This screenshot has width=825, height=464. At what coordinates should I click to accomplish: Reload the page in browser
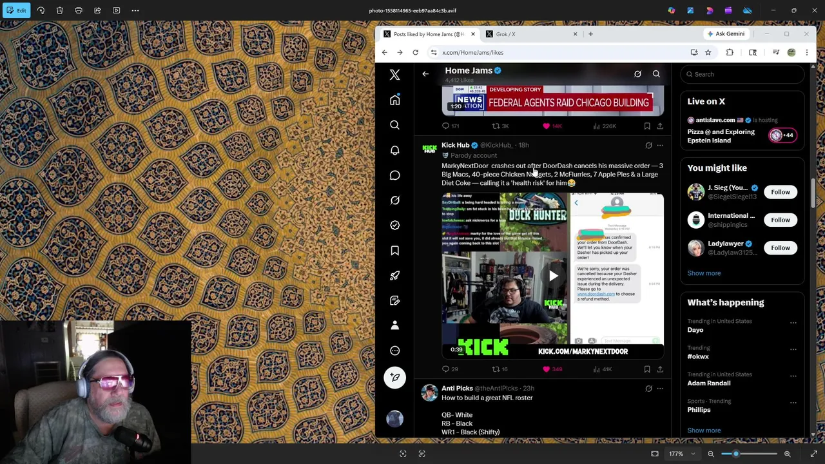(415, 52)
